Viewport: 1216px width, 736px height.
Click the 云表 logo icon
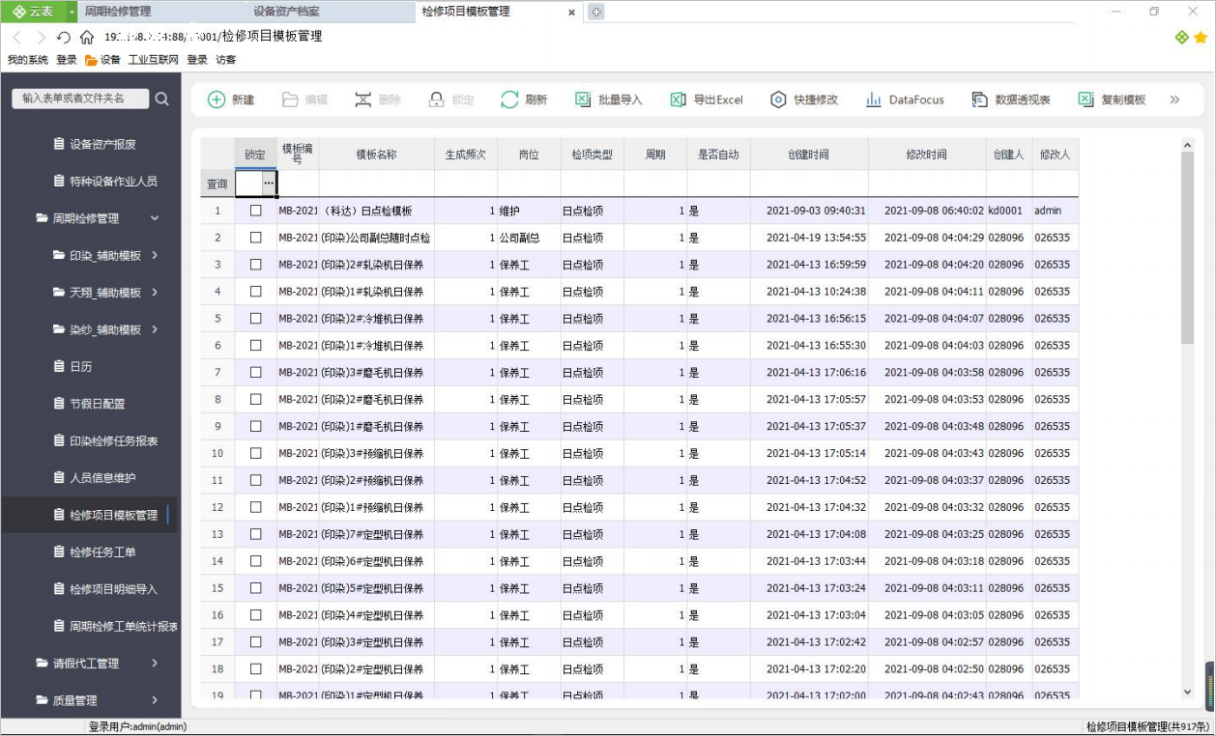(x=19, y=12)
